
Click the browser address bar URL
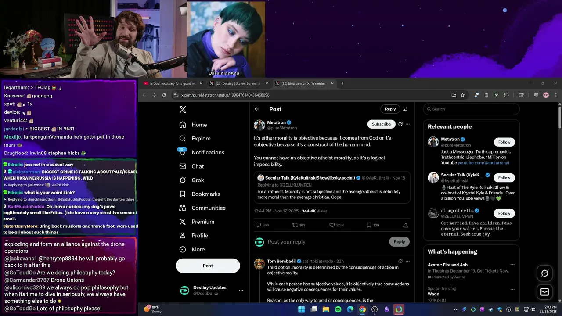pos(225,95)
